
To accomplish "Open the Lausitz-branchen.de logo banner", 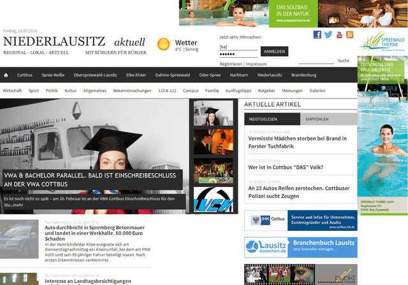I will pos(266,247).
